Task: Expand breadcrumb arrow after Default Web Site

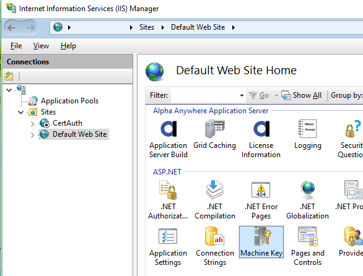Action: (234, 27)
